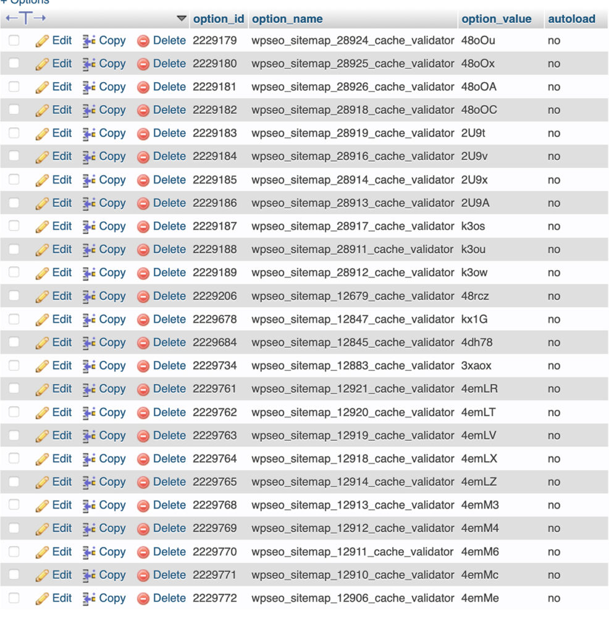This screenshot has height=618, width=609.
Task: Tick the checkbox for row 2229180
Action: [x=14, y=64]
